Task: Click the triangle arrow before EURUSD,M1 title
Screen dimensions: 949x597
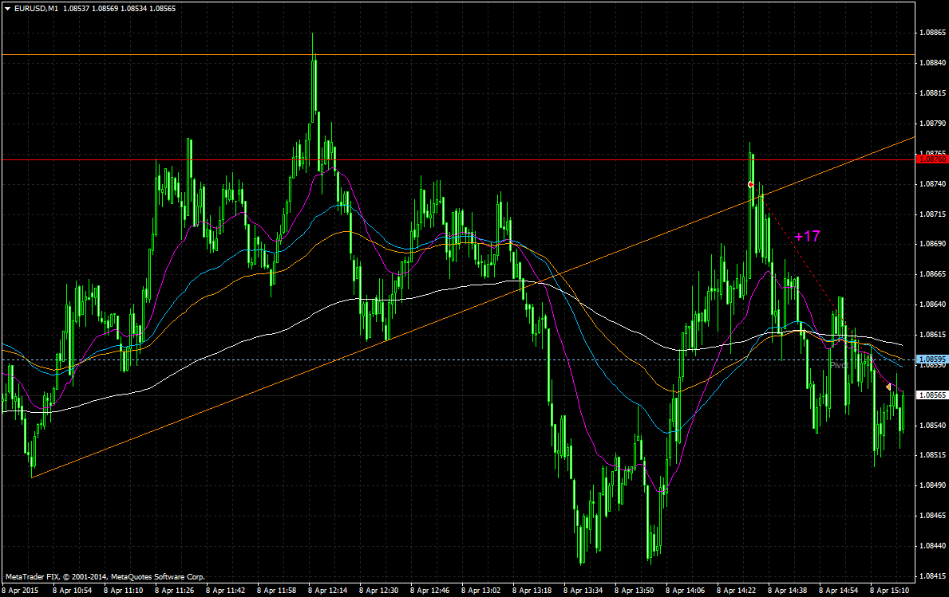Action: pos(7,9)
